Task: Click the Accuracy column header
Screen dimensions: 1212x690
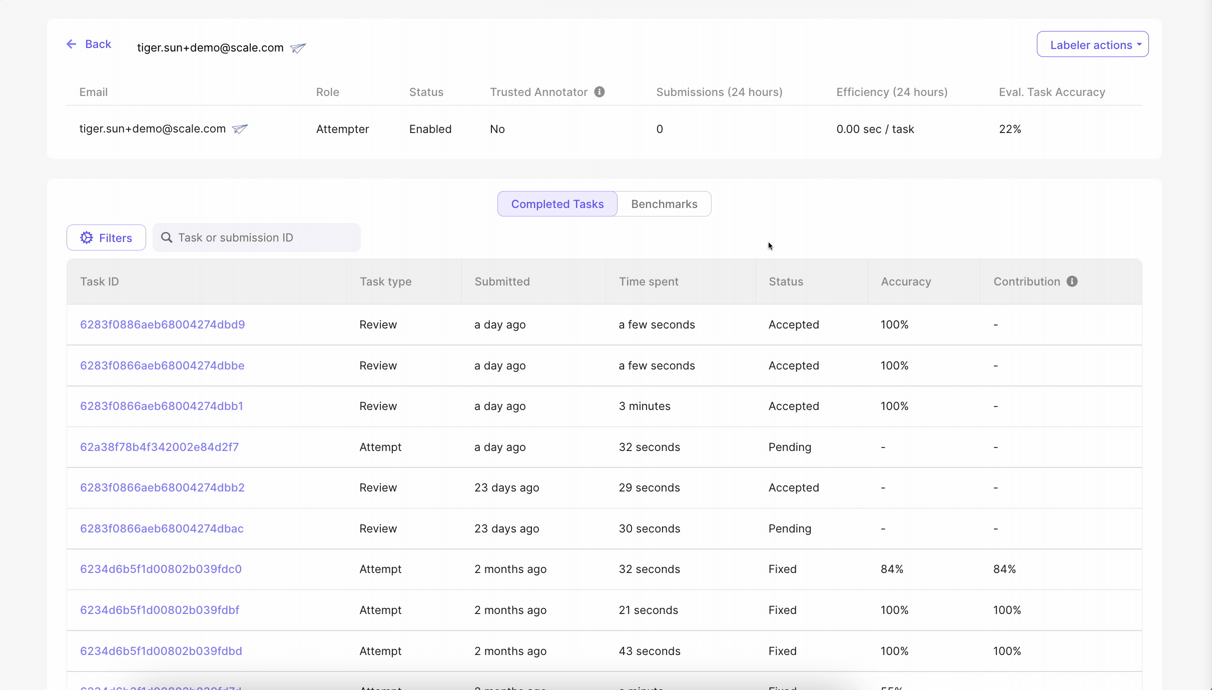Action: pos(906,281)
